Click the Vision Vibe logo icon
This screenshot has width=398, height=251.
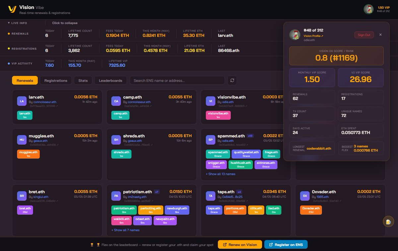pyautogui.click(x=12, y=9)
